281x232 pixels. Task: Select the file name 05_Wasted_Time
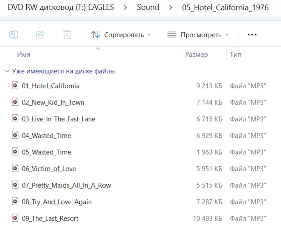(x=46, y=152)
